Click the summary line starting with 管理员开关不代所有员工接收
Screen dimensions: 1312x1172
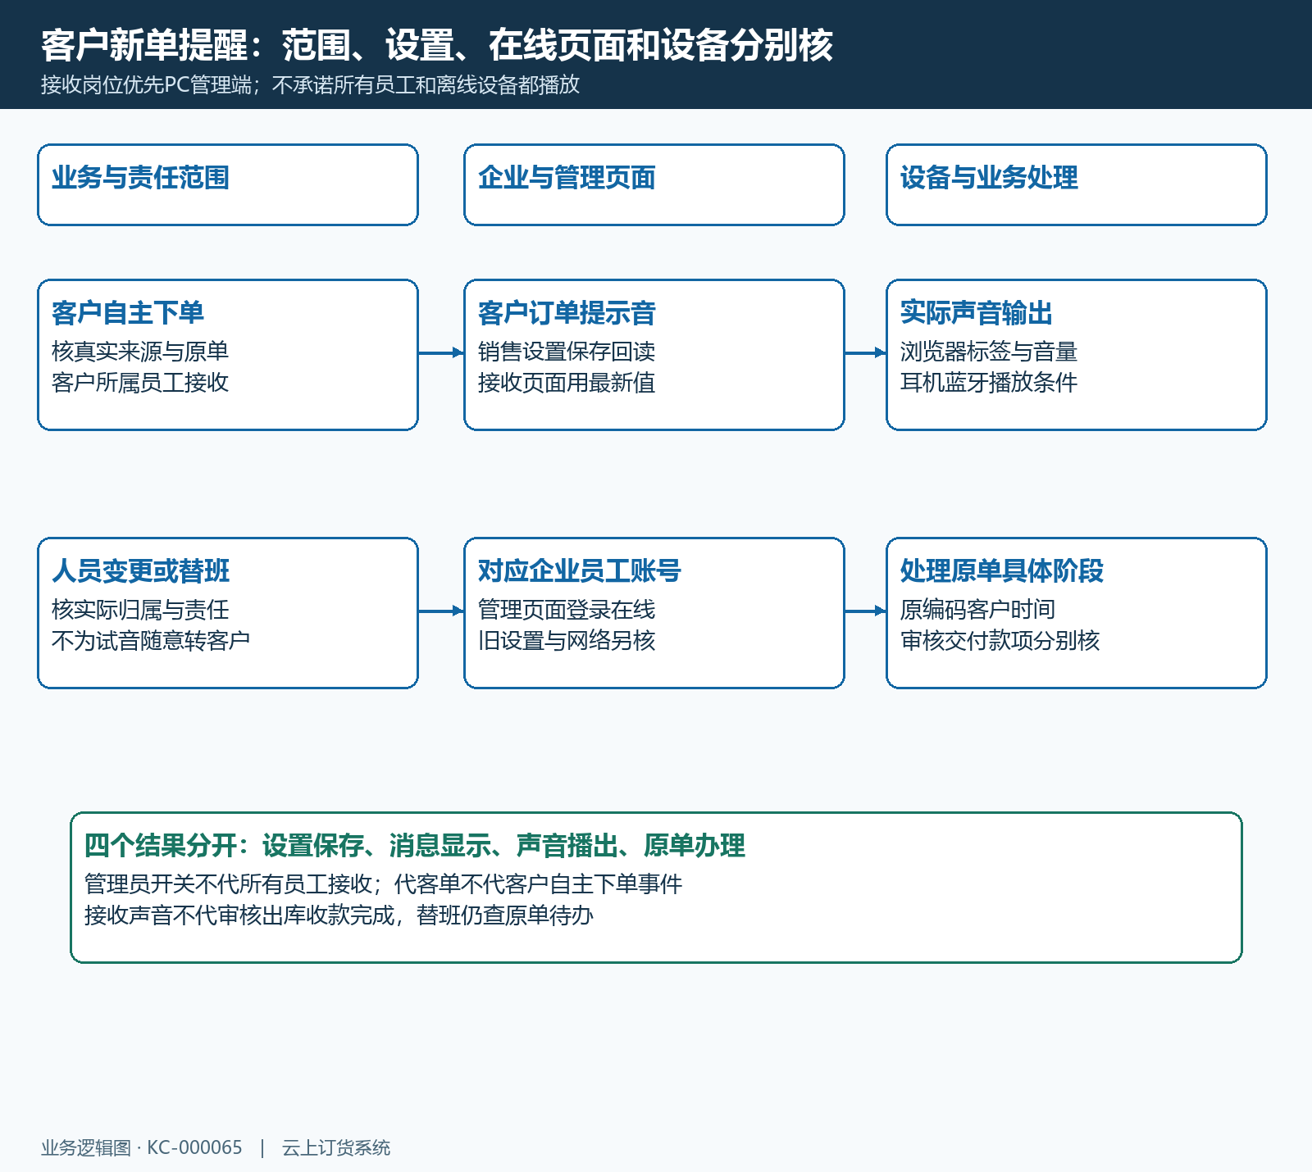[x=384, y=884]
